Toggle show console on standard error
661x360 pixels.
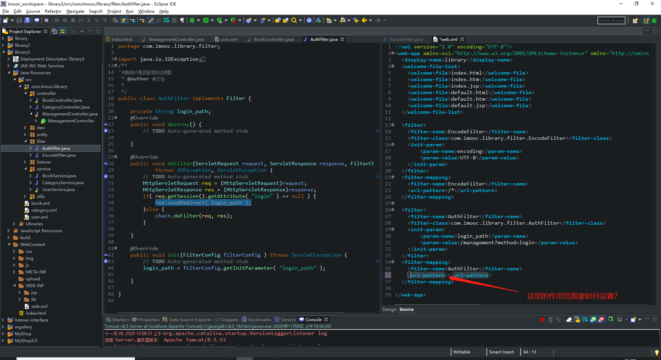[601, 320]
